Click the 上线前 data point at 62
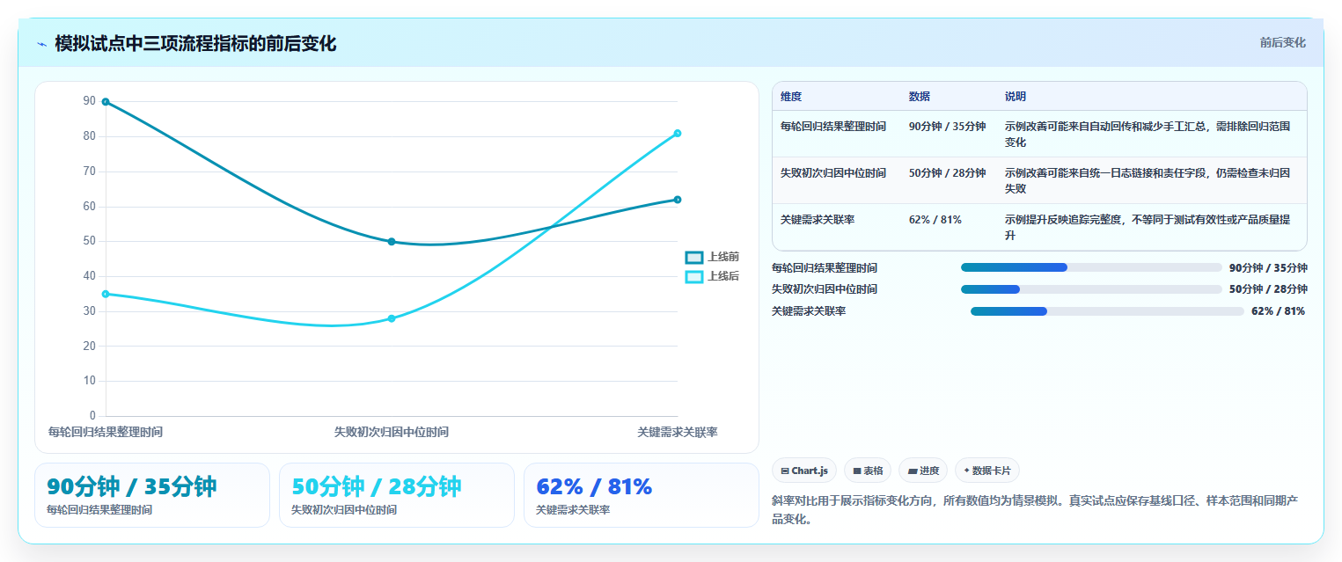Viewport: 1342px width, 562px height. click(678, 200)
